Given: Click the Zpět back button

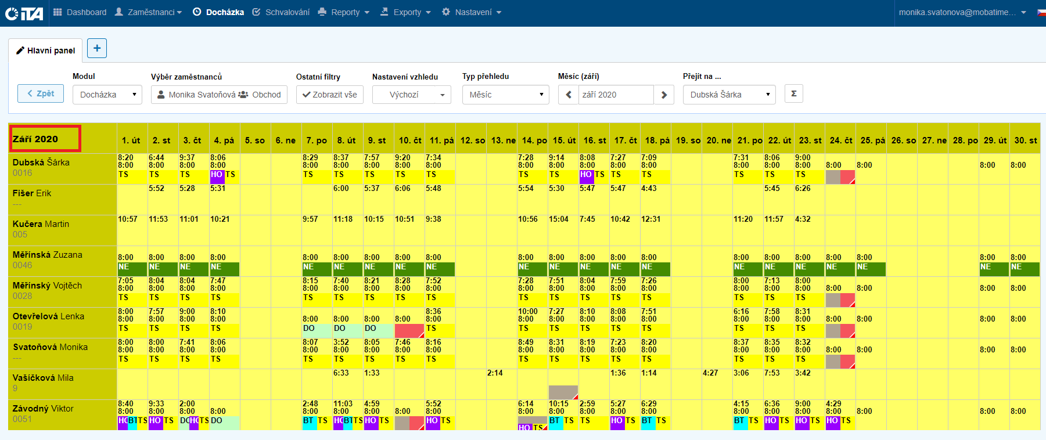Looking at the screenshot, I should click(x=41, y=93).
